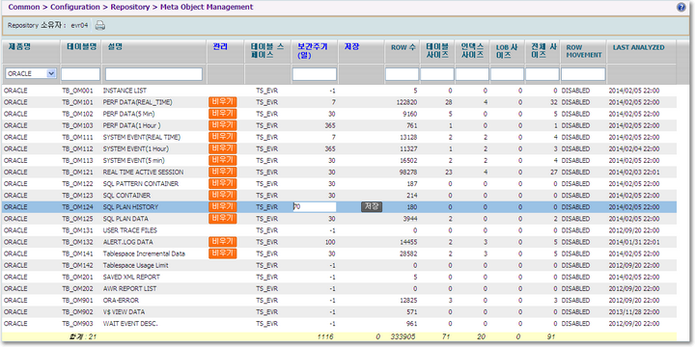The image size is (695, 347).
Task: Click 비우기 button for TB_OM111 row
Action: (223, 137)
